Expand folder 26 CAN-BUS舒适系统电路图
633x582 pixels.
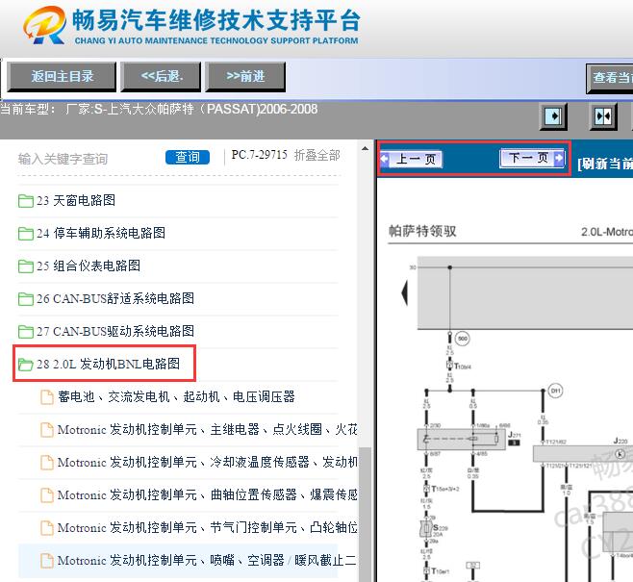pos(115,298)
